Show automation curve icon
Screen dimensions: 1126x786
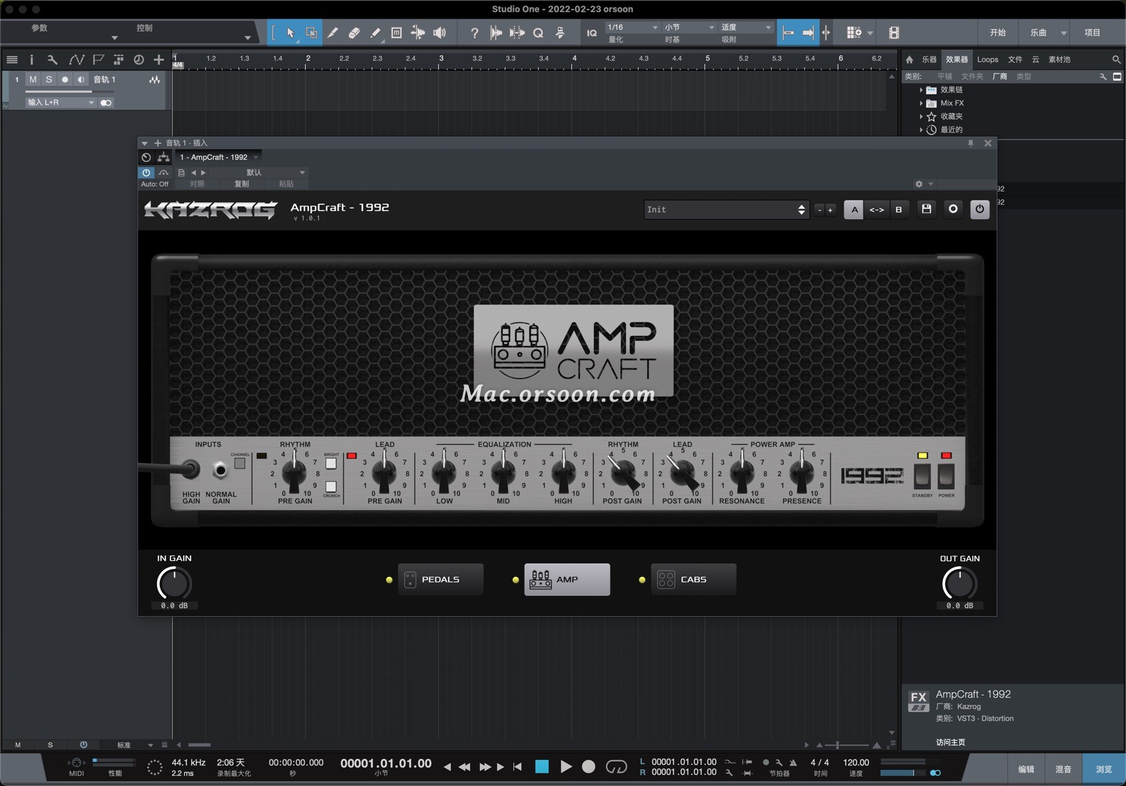point(77,60)
